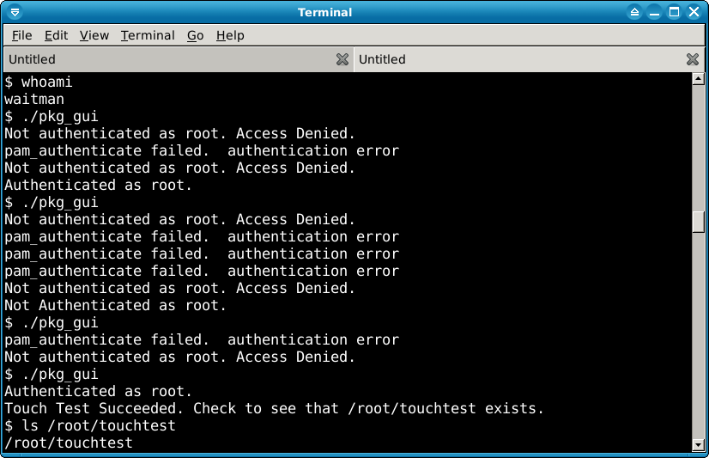709x458 pixels.
Task: Open the Help menu
Action: [x=230, y=35]
